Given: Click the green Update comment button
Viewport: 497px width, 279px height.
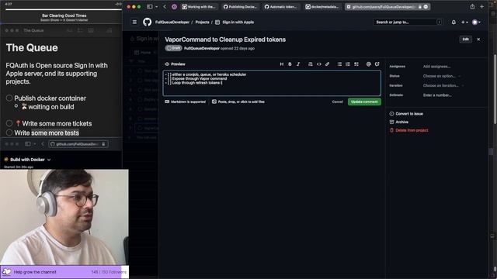Looking at the screenshot, I should tap(364, 102).
